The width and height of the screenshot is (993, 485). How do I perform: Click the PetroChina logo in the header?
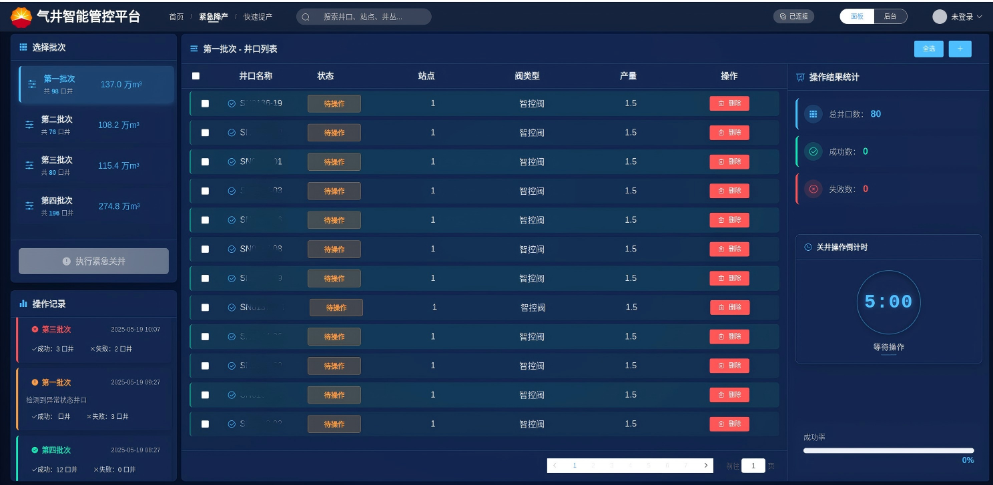(x=21, y=17)
